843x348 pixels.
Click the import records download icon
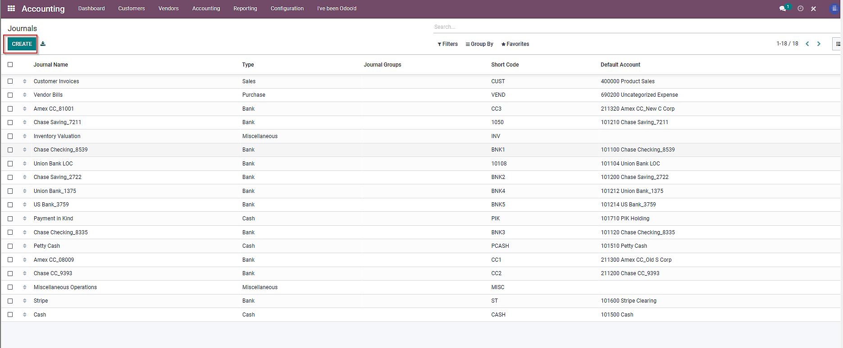coord(43,44)
